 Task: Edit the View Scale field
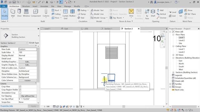27,49
